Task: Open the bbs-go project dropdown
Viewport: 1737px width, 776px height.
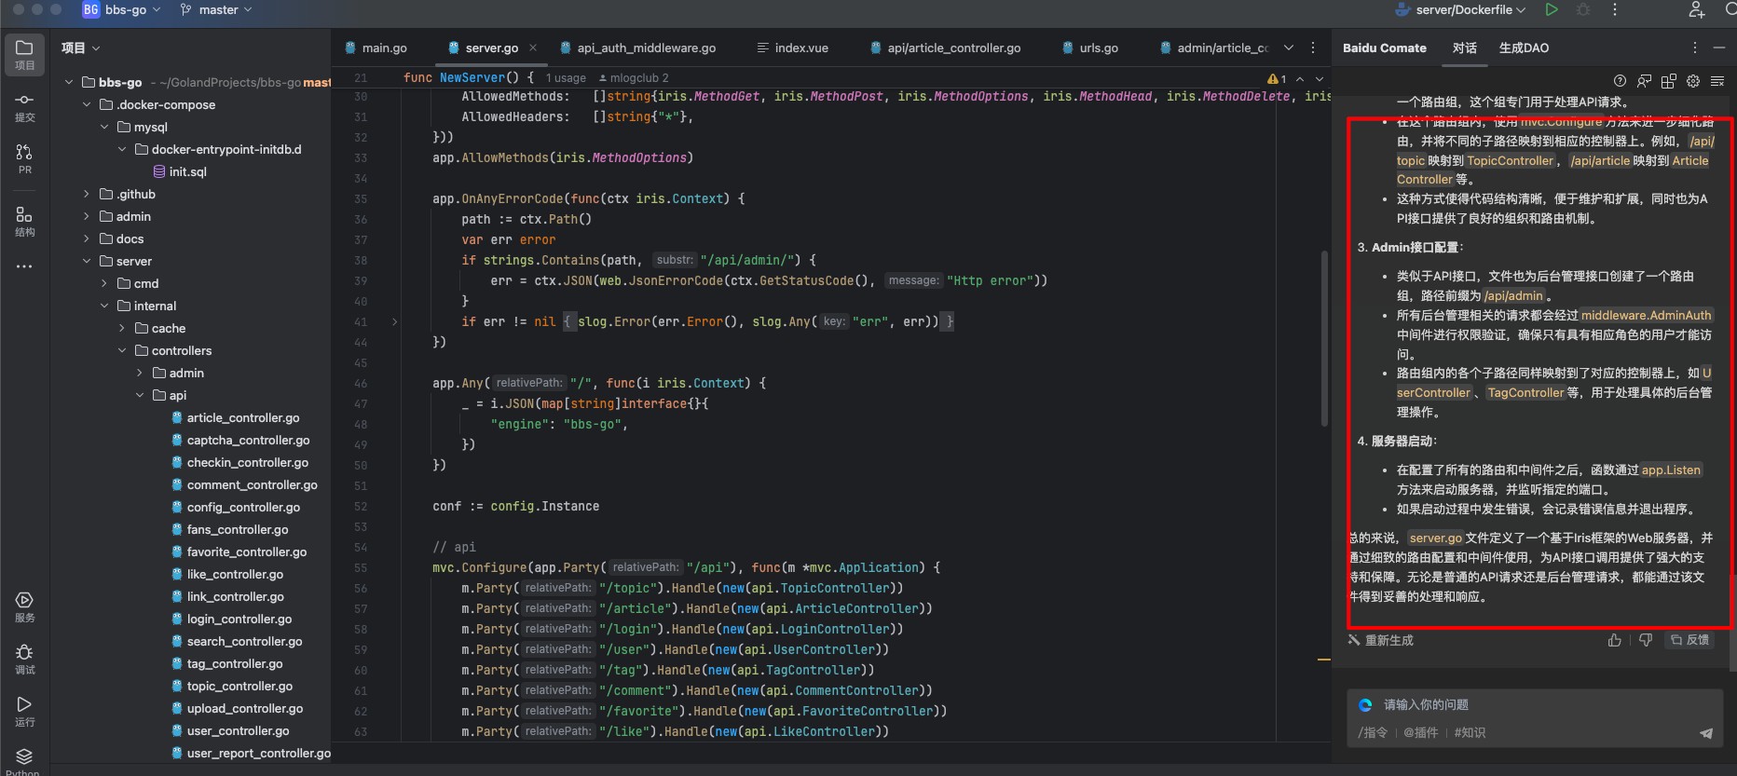Action: pyautogui.click(x=122, y=9)
